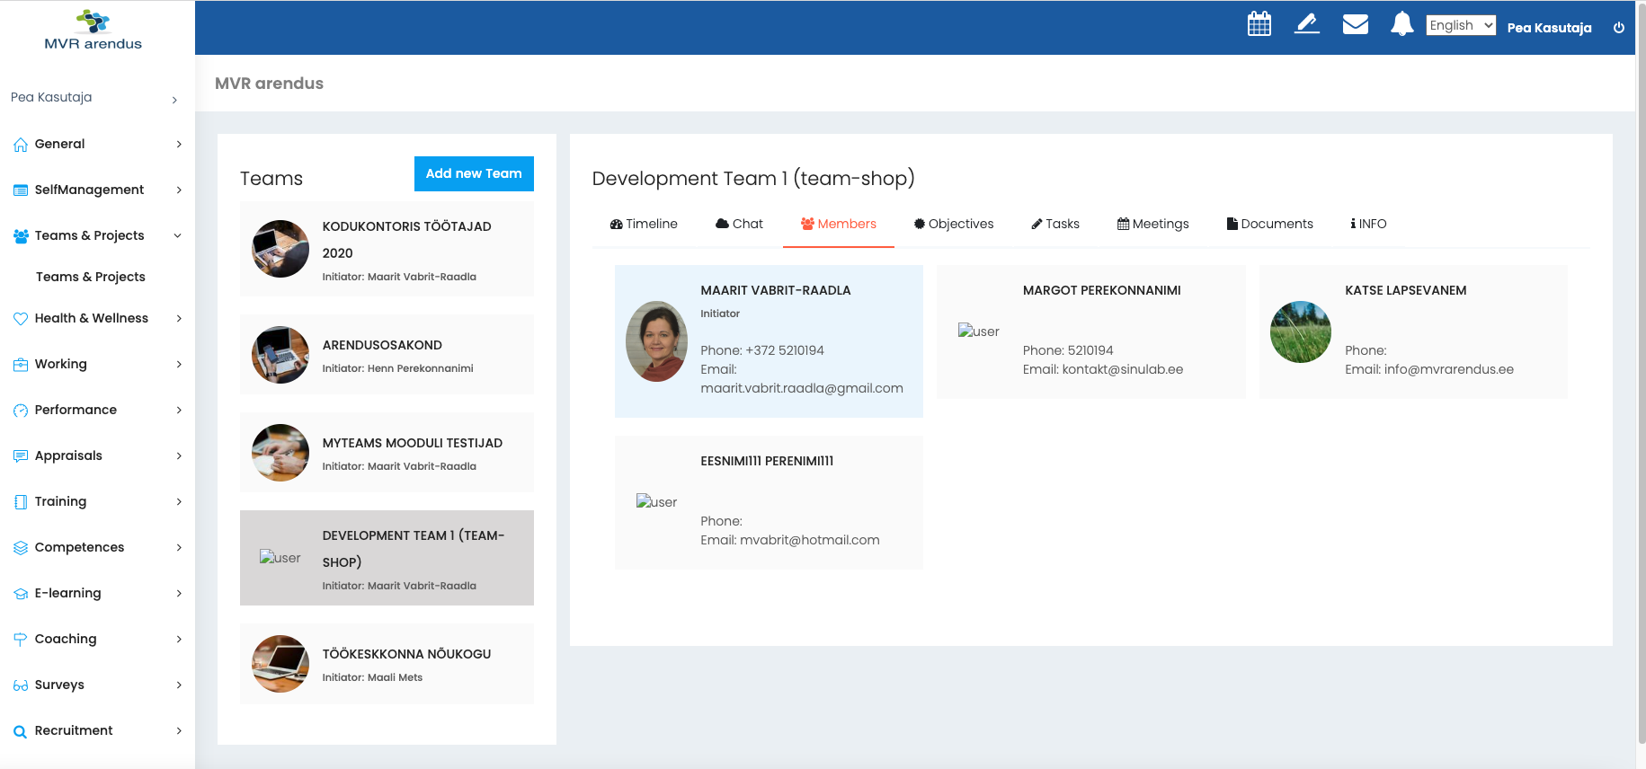Click the pencil edit icon in header
Viewport: 1646px width, 769px height.
click(1307, 24)
